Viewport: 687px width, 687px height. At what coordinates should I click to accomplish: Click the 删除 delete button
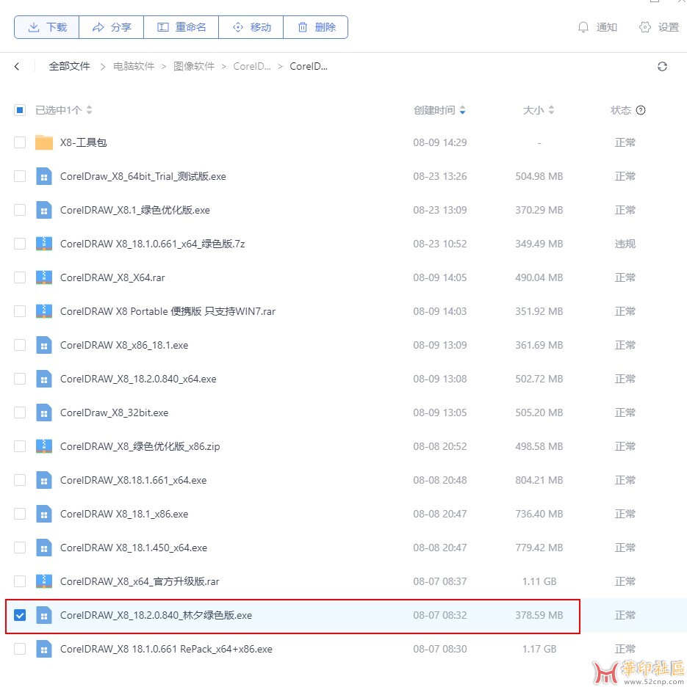316,27
